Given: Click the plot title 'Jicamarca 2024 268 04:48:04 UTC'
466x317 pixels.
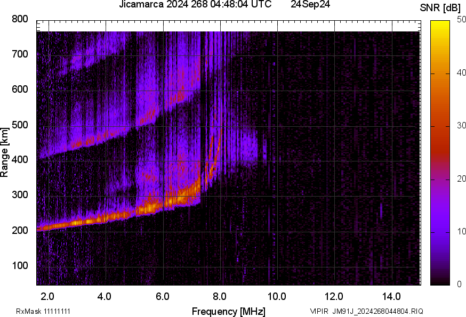Looking at the screenshot, I should point(195,4).
